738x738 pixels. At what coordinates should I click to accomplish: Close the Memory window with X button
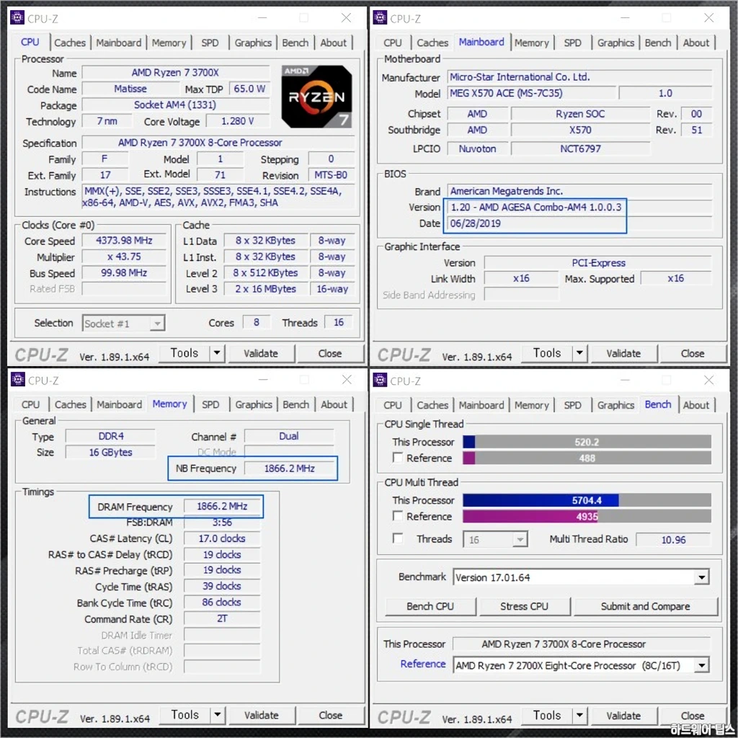point(347,379)
